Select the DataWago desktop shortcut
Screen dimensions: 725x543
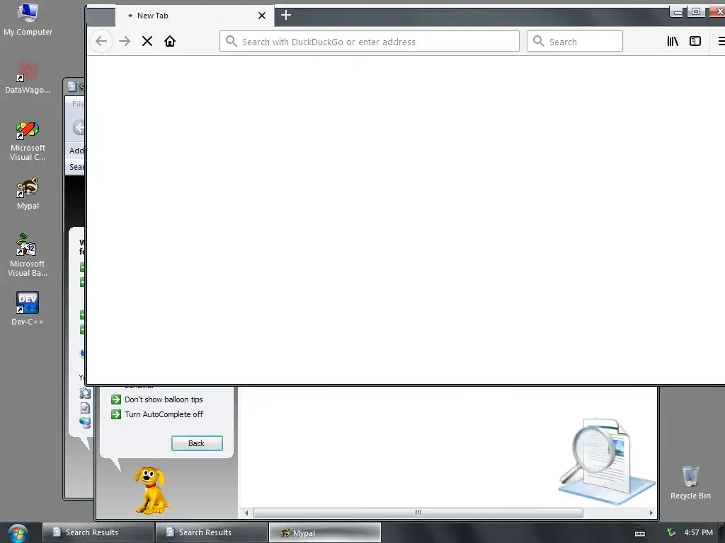click(28, 78)
